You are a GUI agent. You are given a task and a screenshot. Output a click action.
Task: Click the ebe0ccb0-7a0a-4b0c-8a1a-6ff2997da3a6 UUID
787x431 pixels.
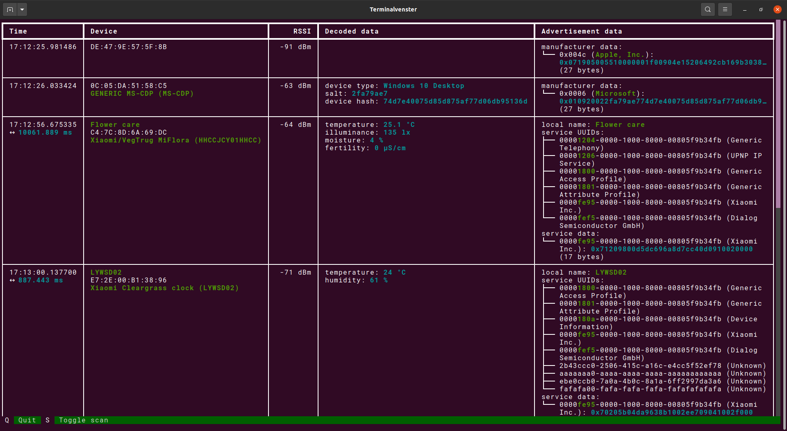tap(640, 381)
